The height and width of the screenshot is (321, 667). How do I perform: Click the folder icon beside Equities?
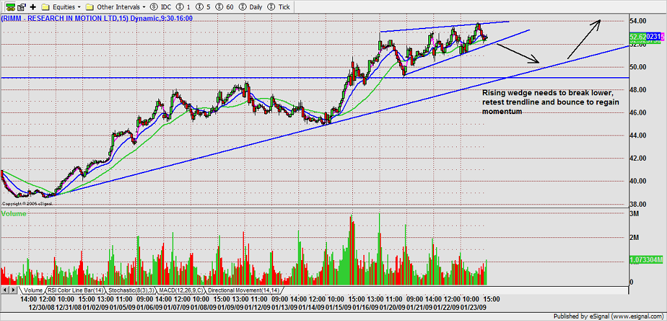tap(46, 6)
